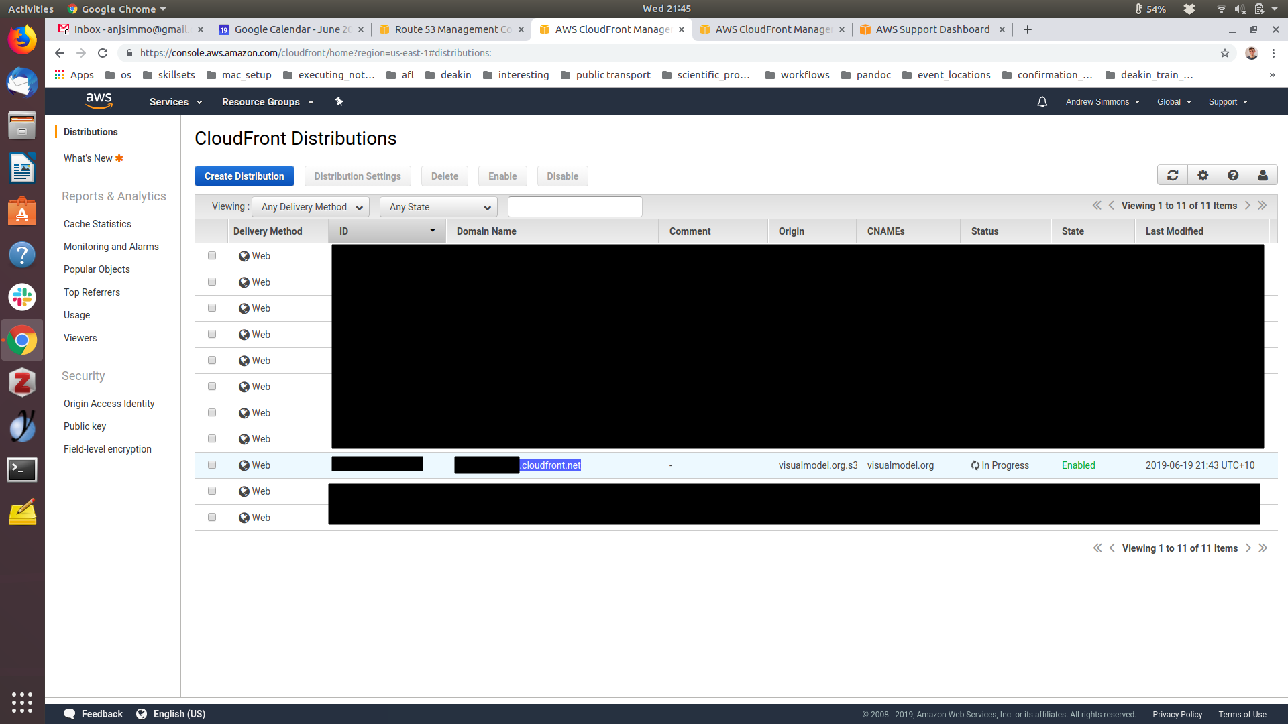The height and width of the screenshot is (724, 1288).
Task: Bookmark the page using the star icon
Action: tap(1225, 53)
